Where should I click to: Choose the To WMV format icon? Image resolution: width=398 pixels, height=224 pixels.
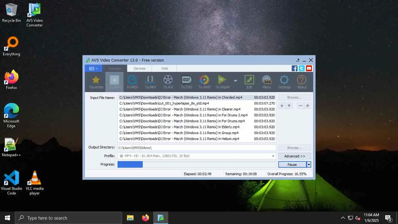tap(204, 82)
